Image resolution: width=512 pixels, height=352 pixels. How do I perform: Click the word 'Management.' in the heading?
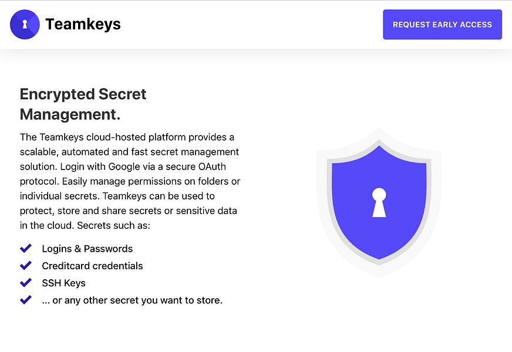pos(70,114)
